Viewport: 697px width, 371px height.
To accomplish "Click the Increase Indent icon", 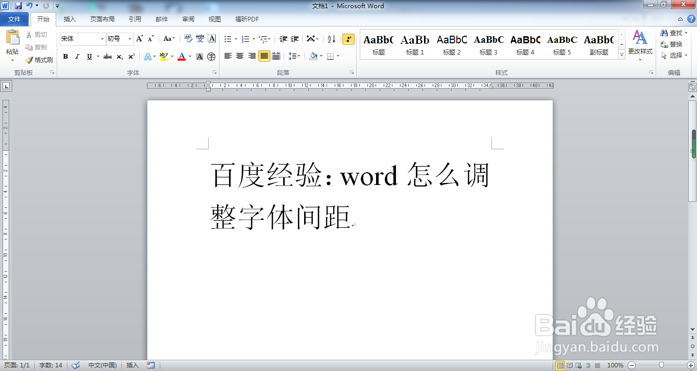I will click(295, 39).
